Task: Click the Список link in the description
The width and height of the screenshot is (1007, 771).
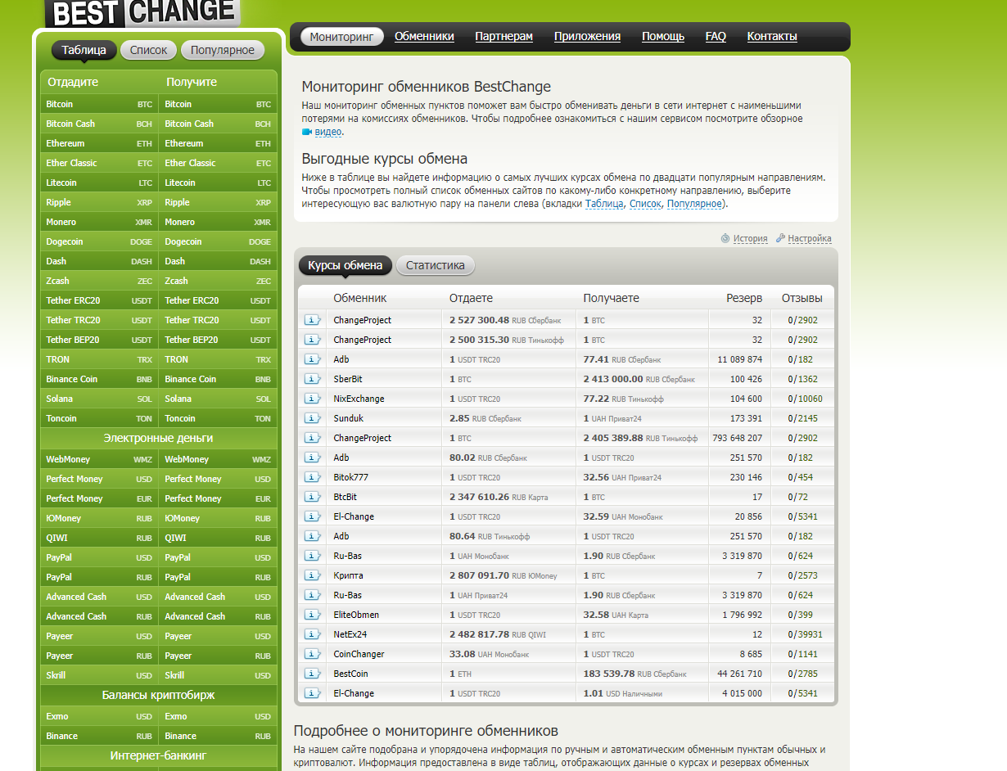Action: coord(644,204)
